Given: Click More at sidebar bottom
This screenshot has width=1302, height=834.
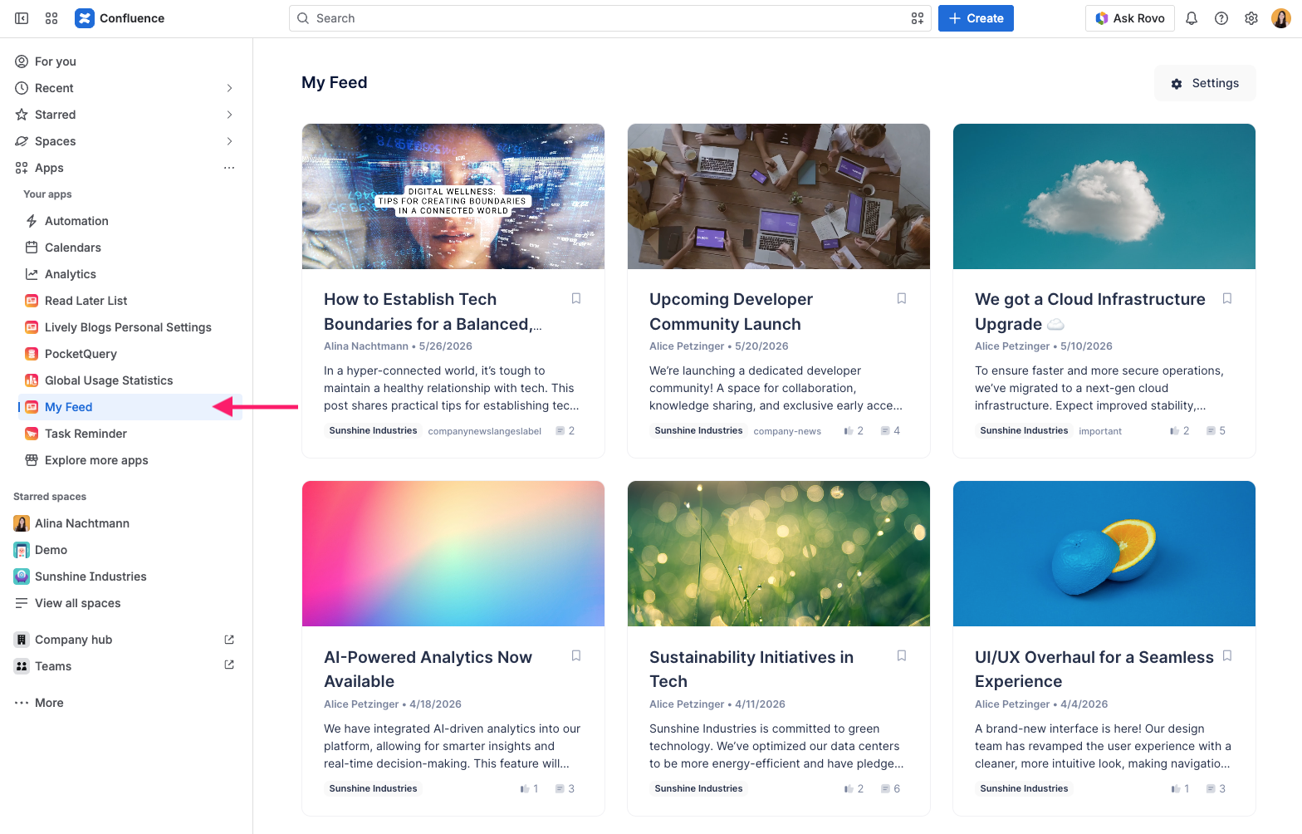Looking at the screenshot, I should point(125,703).
